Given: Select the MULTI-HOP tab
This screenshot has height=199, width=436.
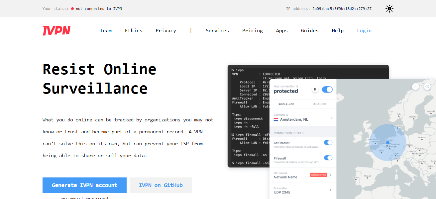Looking at the screenshot, I should pos(320,104).
